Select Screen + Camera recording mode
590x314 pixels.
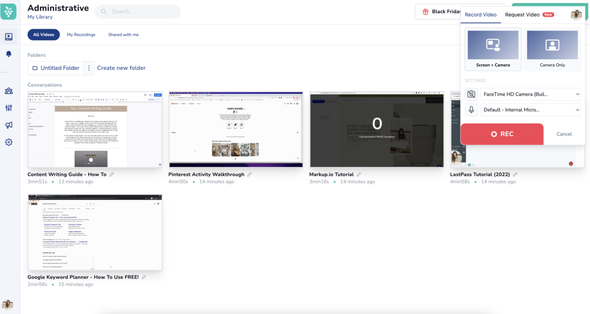(x=493, y=49)
